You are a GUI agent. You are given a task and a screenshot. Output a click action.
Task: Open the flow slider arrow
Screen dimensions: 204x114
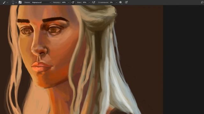(89, 3)
